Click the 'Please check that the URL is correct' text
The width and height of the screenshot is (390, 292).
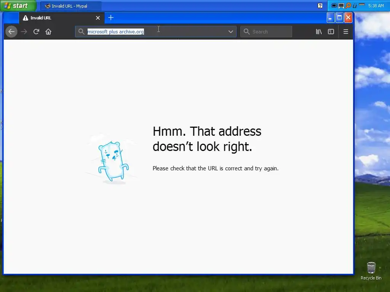coord(216,168)
